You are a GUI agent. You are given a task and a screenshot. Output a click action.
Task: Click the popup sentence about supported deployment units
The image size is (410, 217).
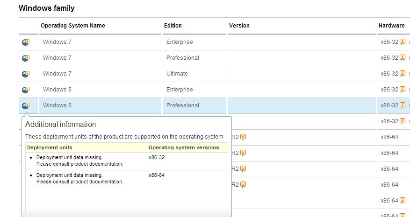[124, 137]
